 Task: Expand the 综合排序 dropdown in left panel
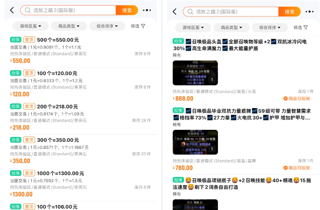point(107,26)
